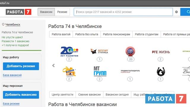
Task: Open the База вакансий link
Action: pos(12,75)
